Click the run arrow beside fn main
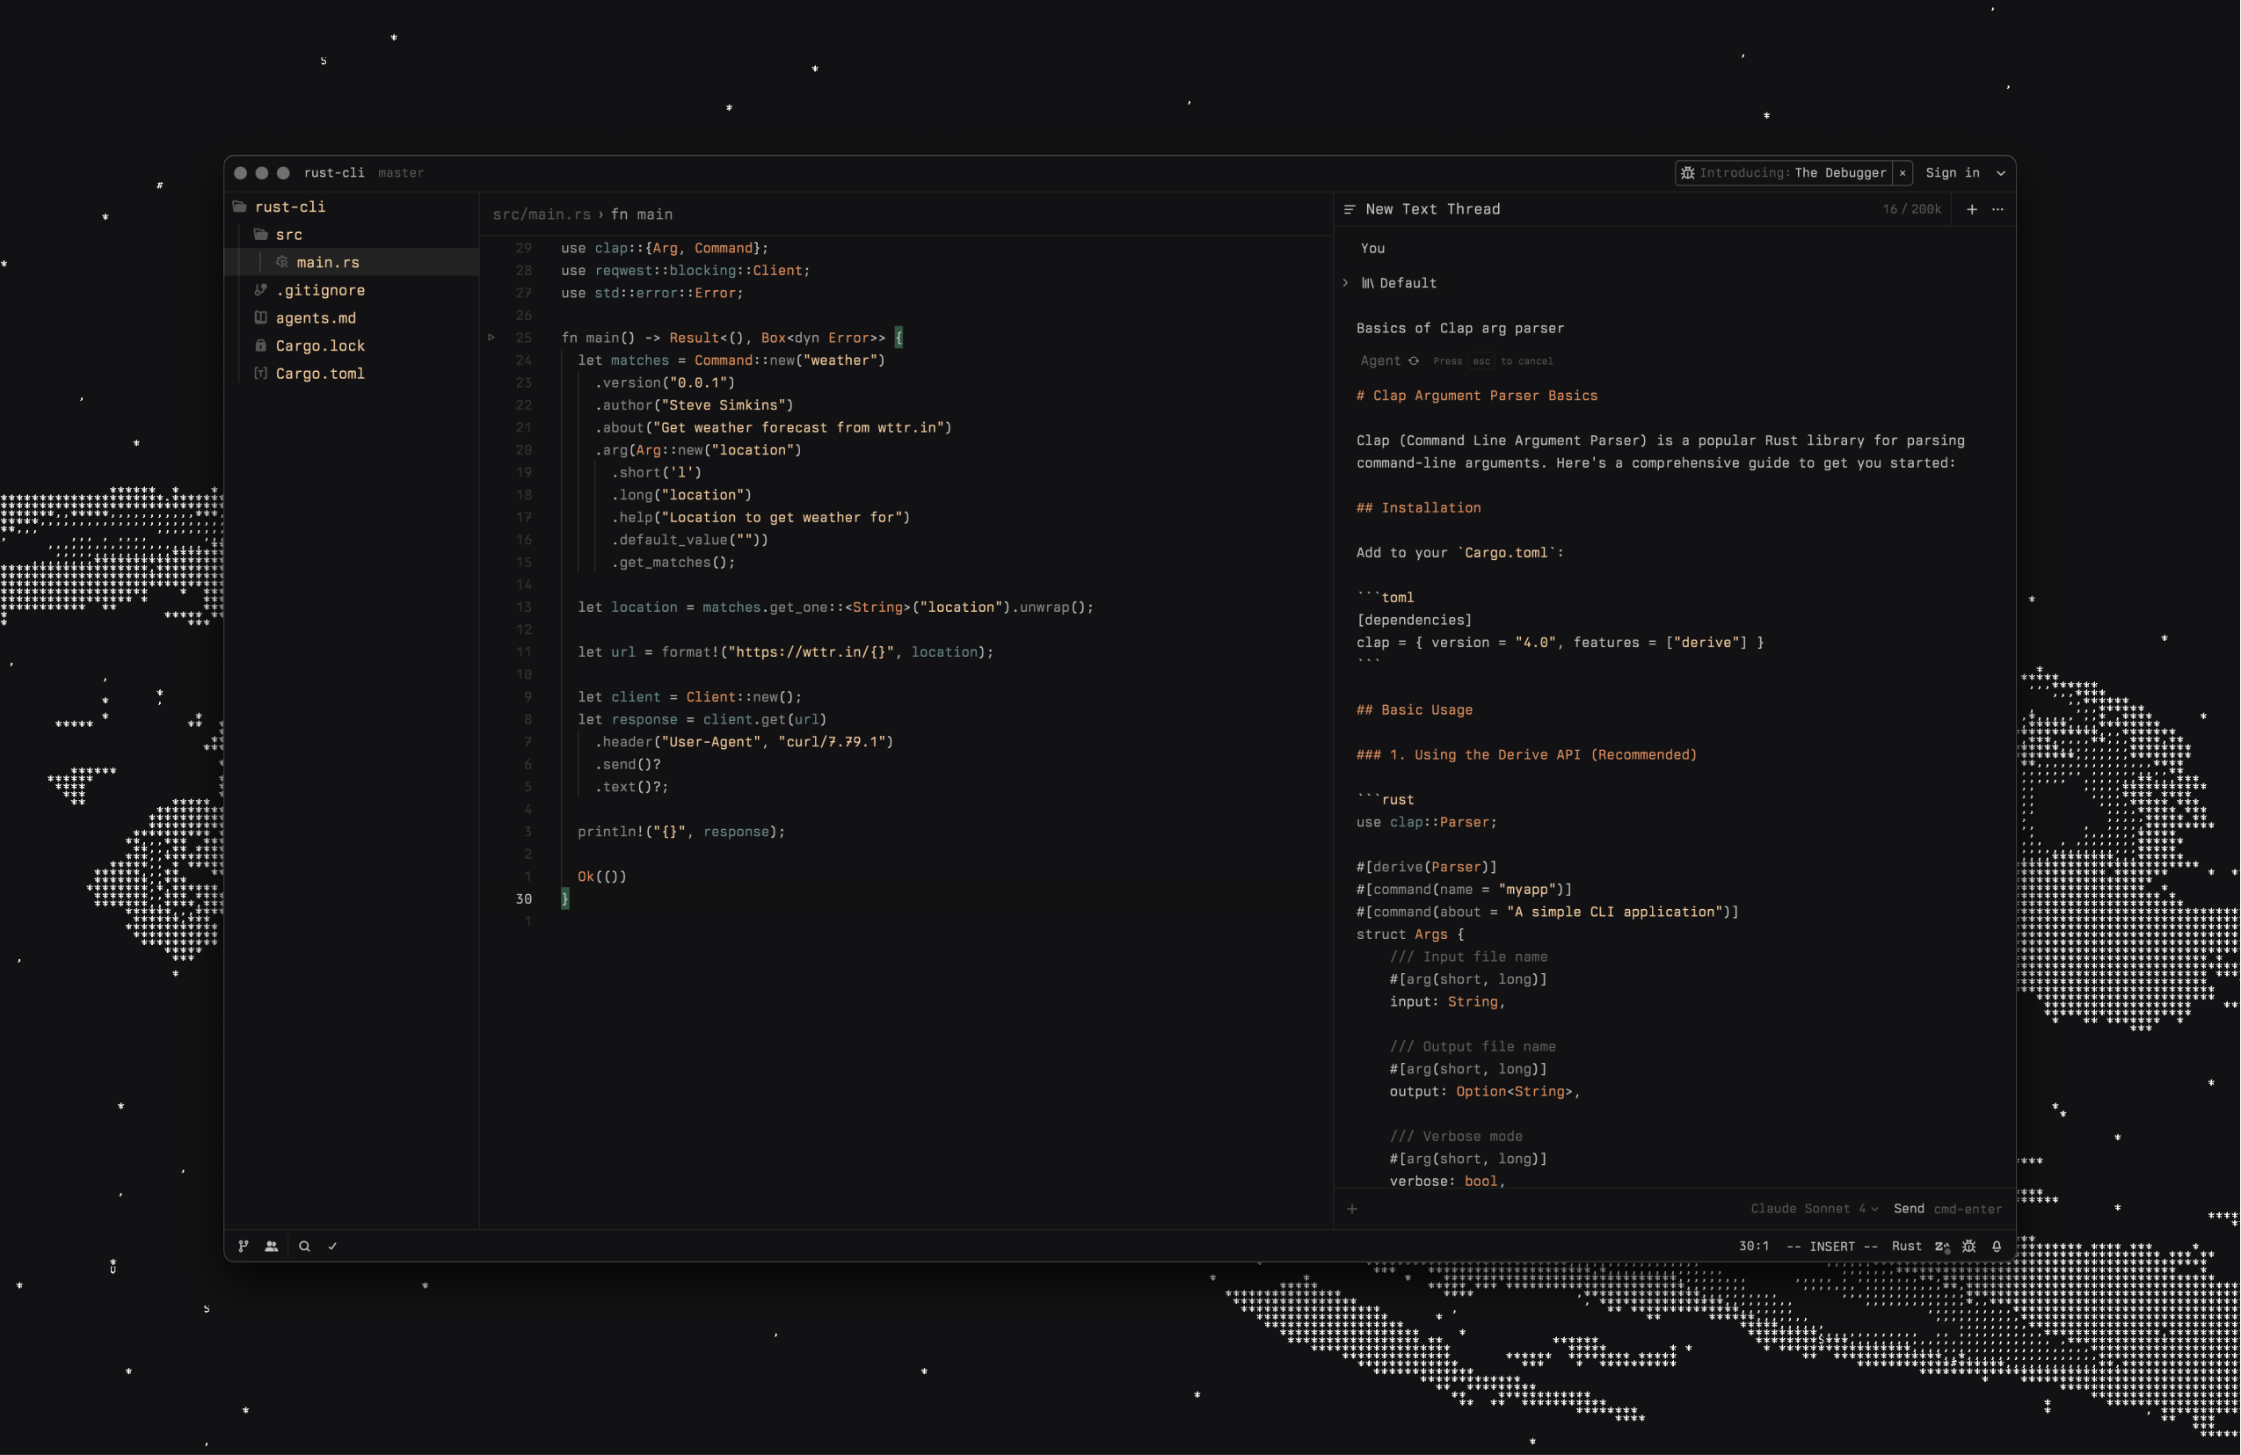This screenshot has width=2241, height=1455. 491,337
